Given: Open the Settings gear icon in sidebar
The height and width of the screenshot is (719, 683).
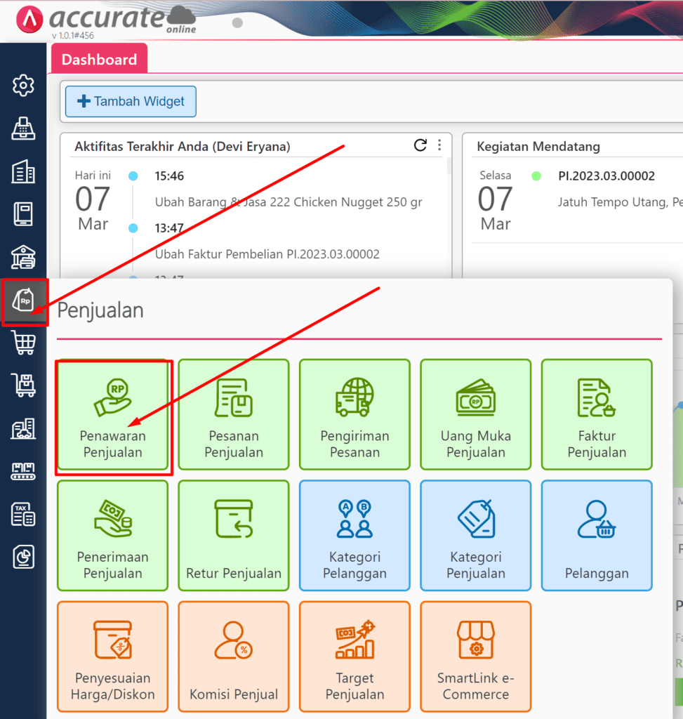Looking at the screenshot, I should pos(23,86).
